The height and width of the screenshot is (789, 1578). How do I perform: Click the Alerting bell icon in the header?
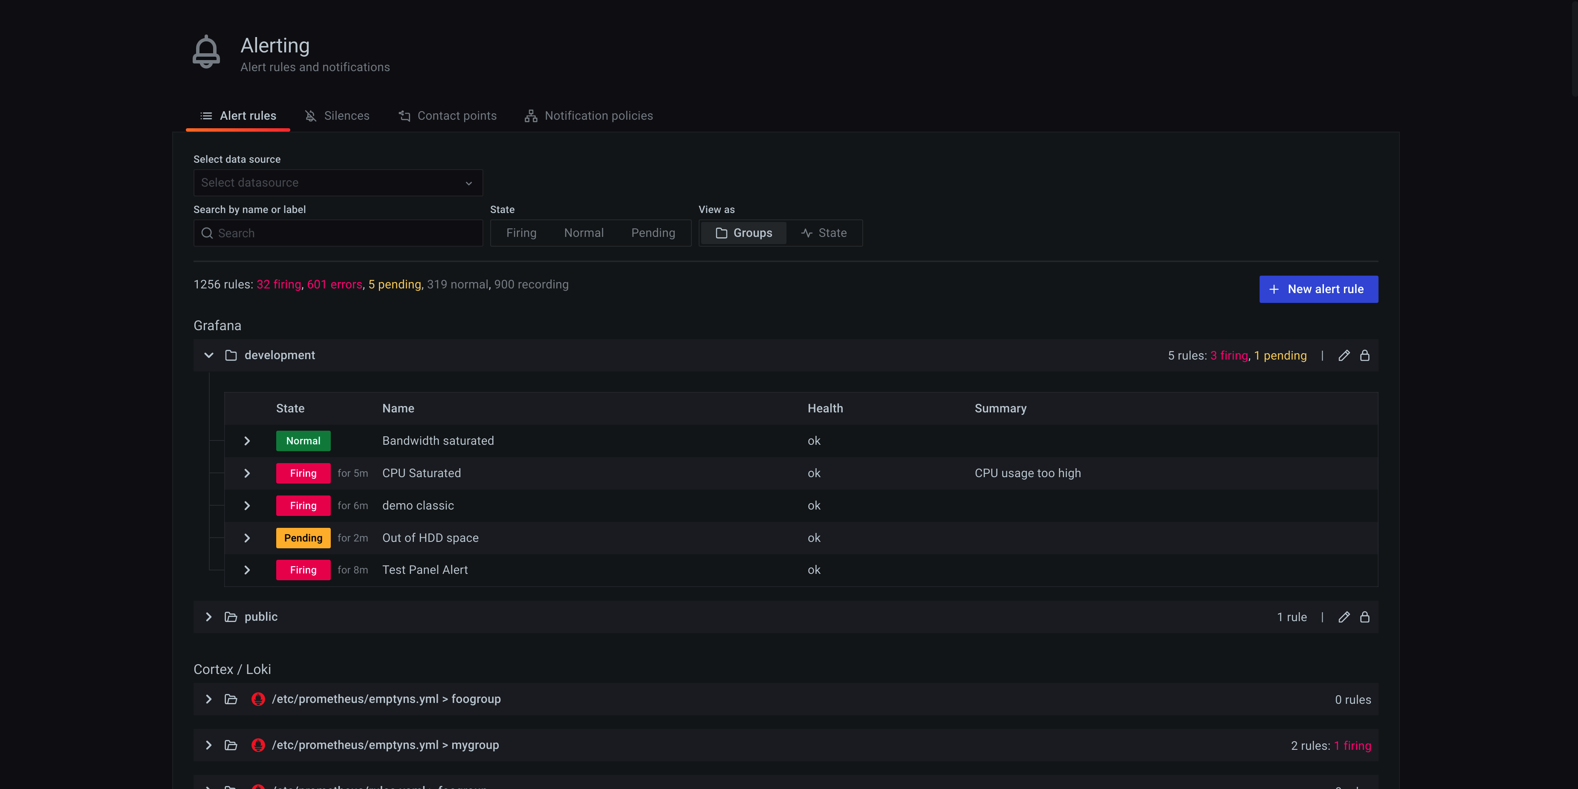click(x=206, y=52)
